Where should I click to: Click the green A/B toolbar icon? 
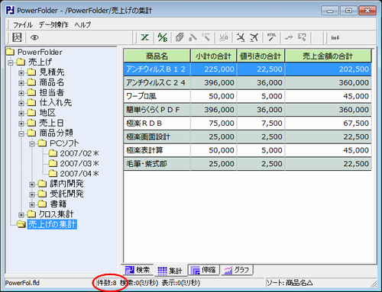[162, 37]
